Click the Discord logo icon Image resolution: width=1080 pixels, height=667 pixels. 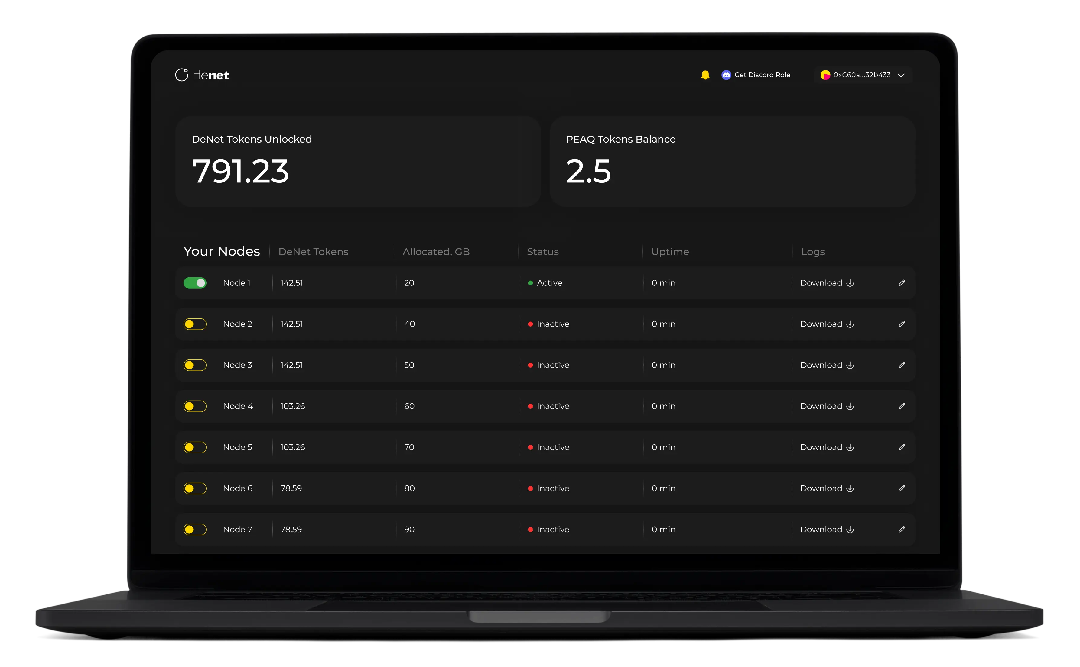tap(726, 75)
